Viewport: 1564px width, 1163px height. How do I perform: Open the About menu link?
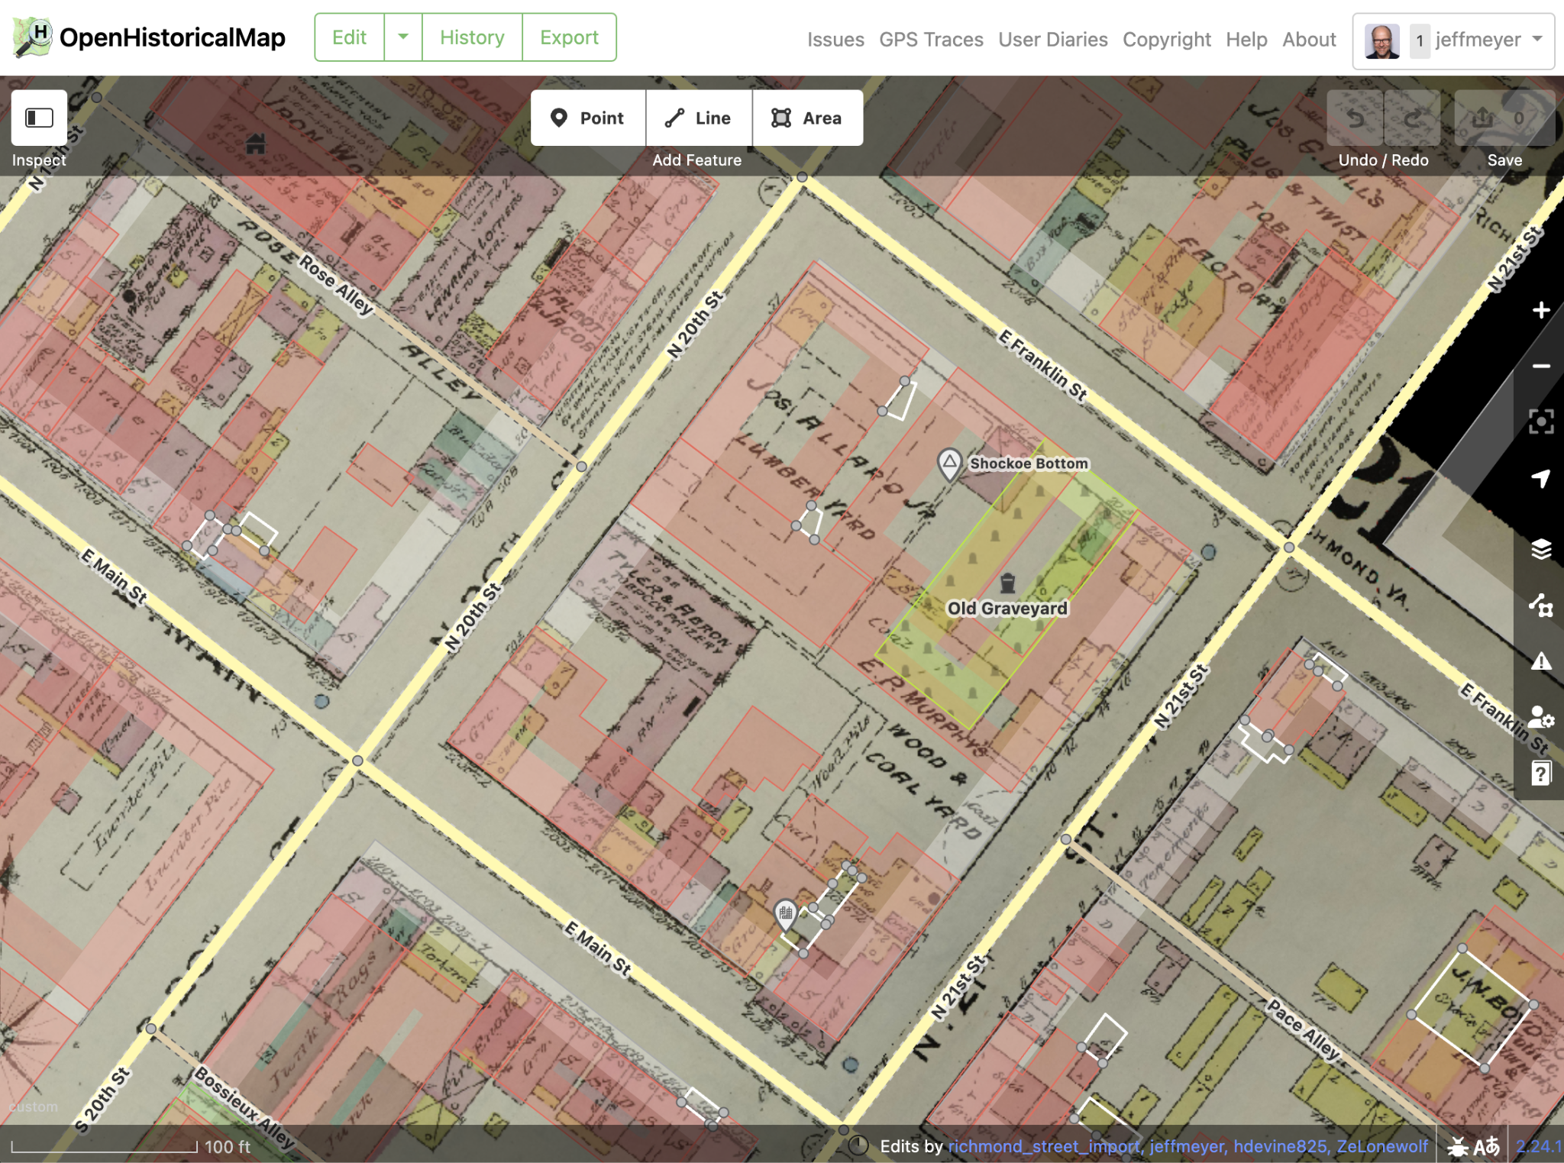[x=1309, y=40]
